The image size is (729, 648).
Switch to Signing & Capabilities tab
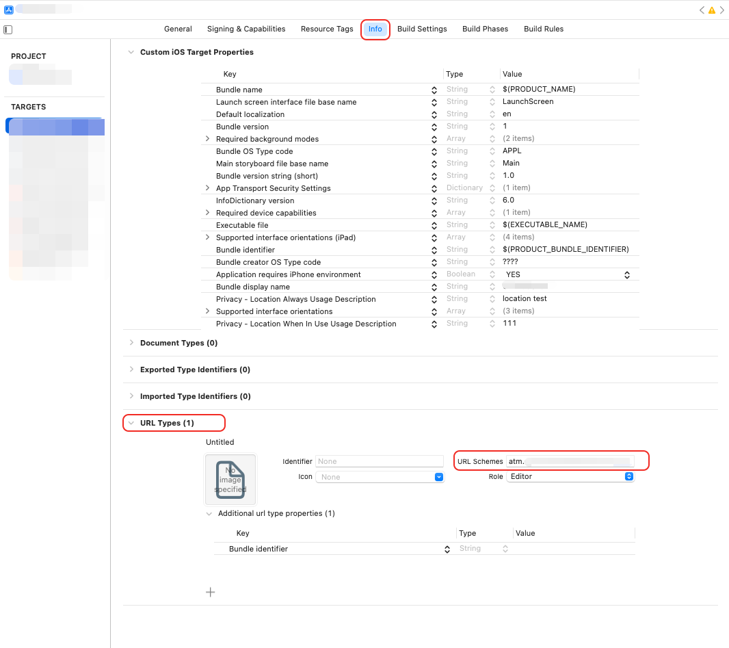[246, 29]
